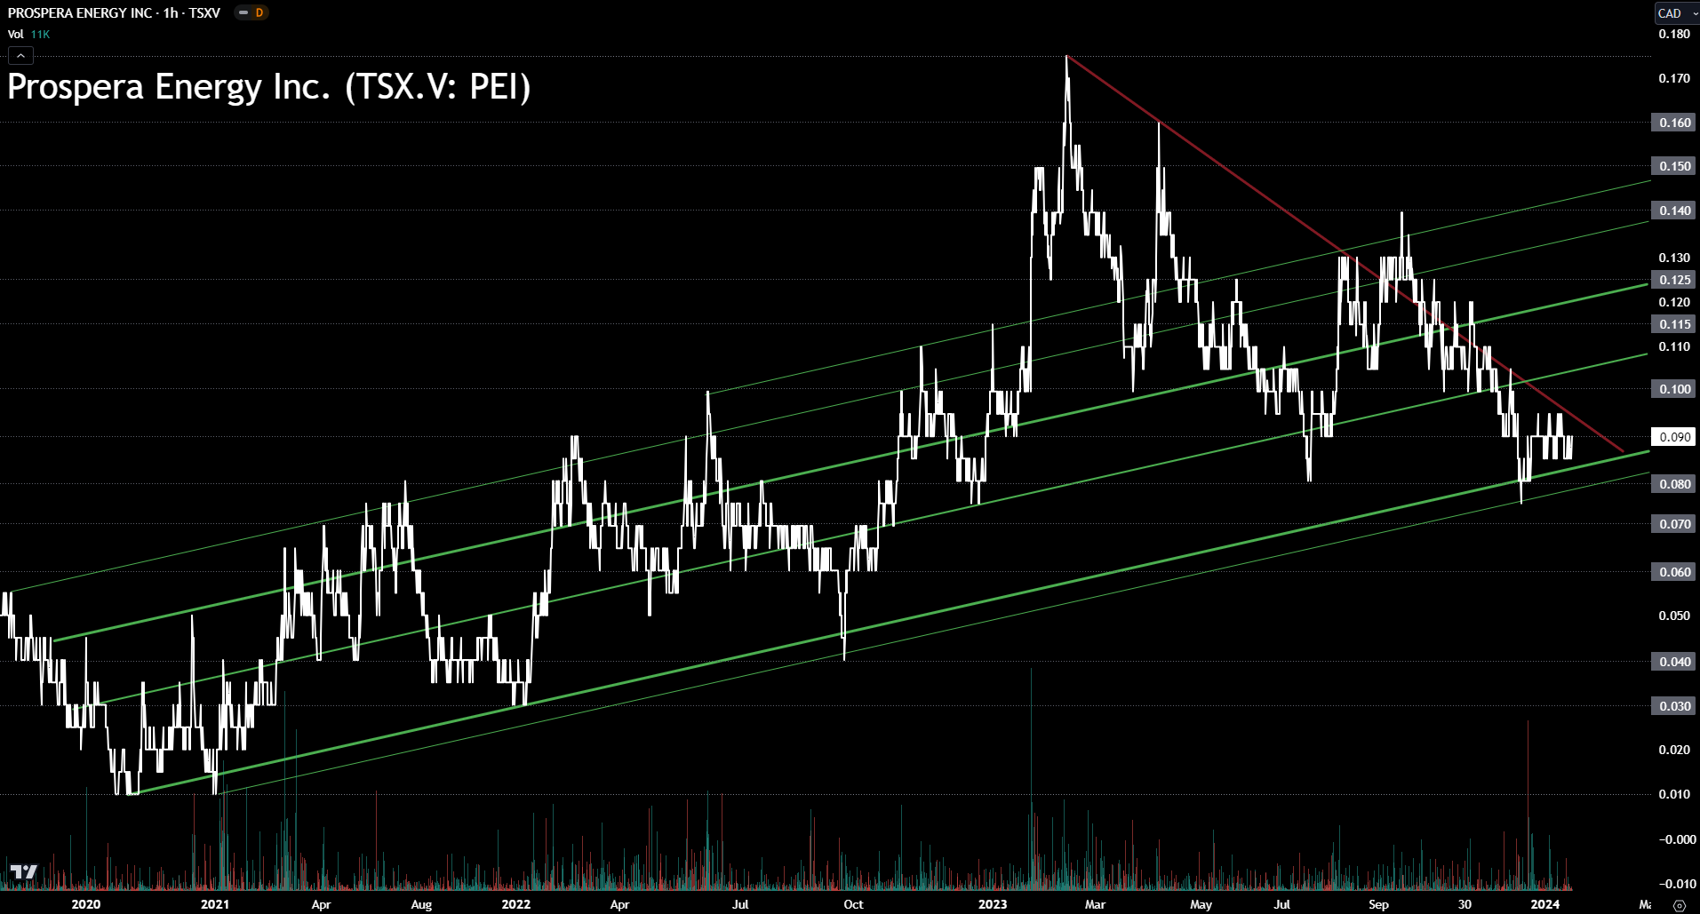Click the 0.100 horizontal line price label
Image resolution: width=1700 pixels, height=914 pixels.
click(x=1674, y=389)
